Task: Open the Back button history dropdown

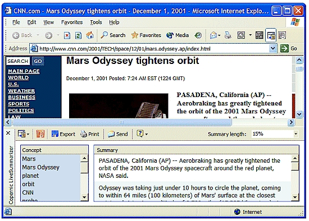Action: pyautogui.click(x=38, y=35)
